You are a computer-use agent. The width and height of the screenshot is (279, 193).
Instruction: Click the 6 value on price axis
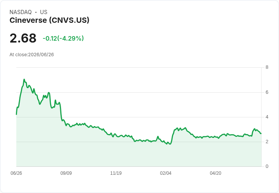267,92
